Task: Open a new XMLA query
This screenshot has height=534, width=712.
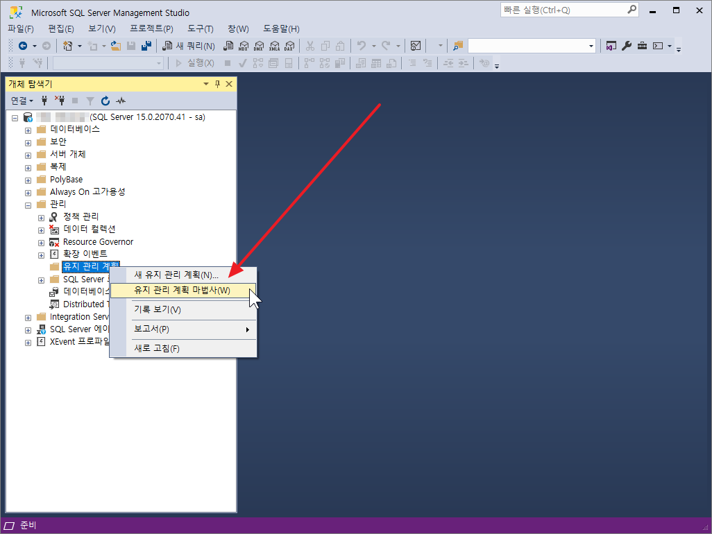Action: (274, 46)
